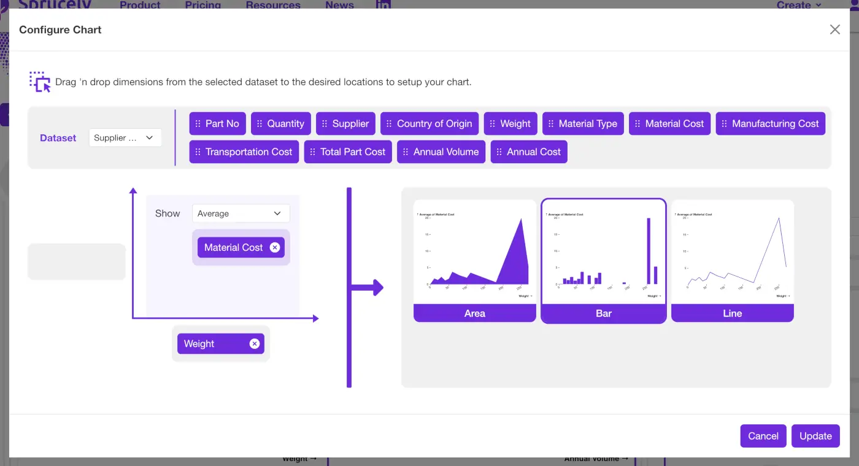Screen dimensions: 859x466
Task: Click the drag handle on the Annual Volume chip
Action: [x=407, y=151]
